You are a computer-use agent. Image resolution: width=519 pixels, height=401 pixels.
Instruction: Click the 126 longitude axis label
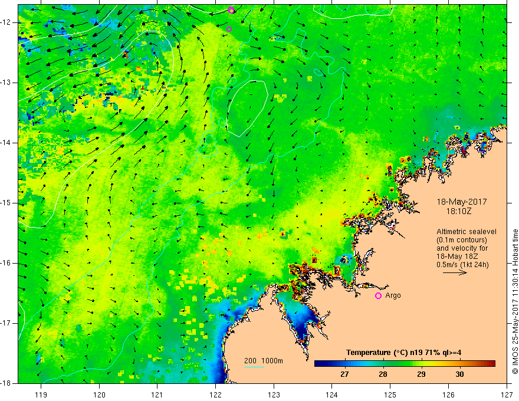(x=448, y=395)
